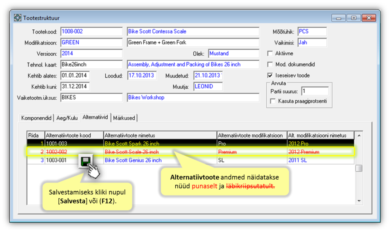Select the Alternatiivid tab

(95, 117)
